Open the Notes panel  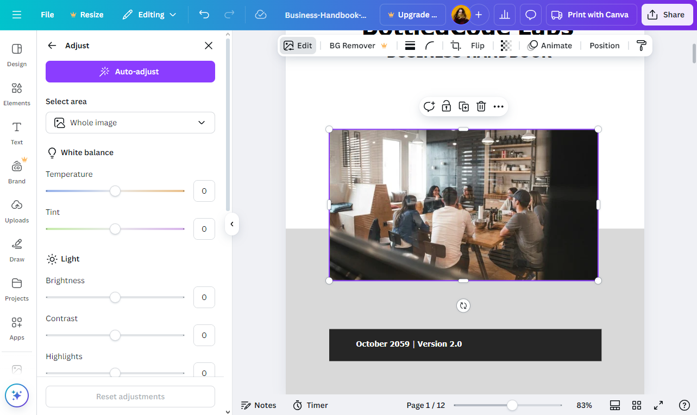259,405
